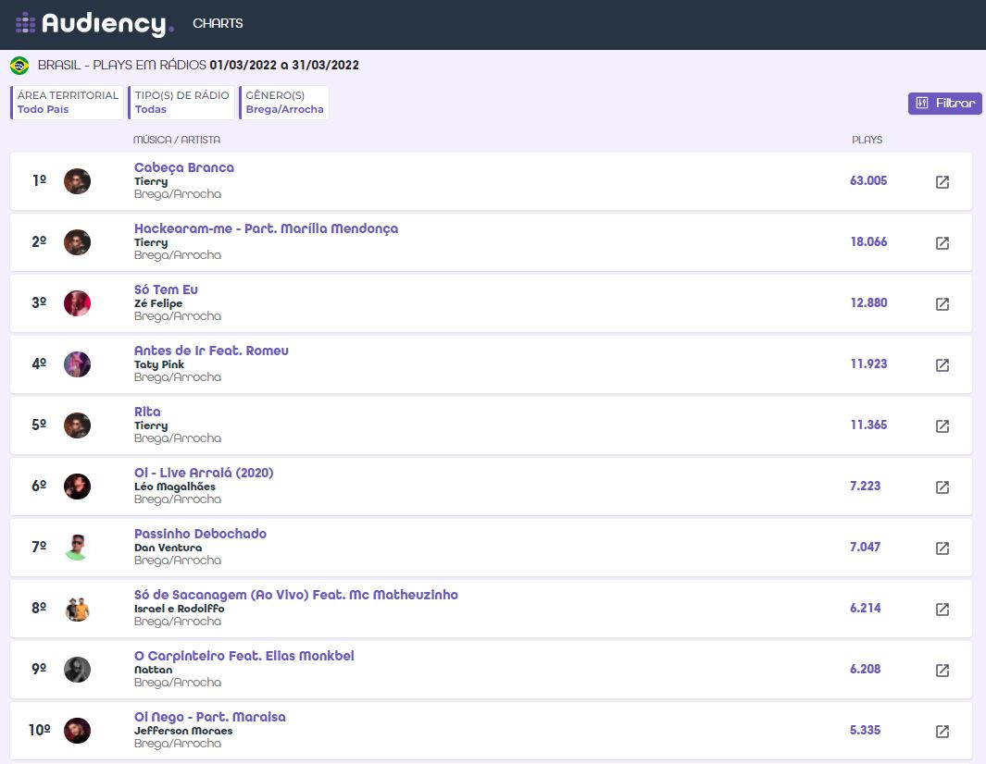Image resolution: width=986 pixels, height=764 pixels.
Task: Open Tipo(s) de Rádio filter Todas
Action: click(181, 103)
